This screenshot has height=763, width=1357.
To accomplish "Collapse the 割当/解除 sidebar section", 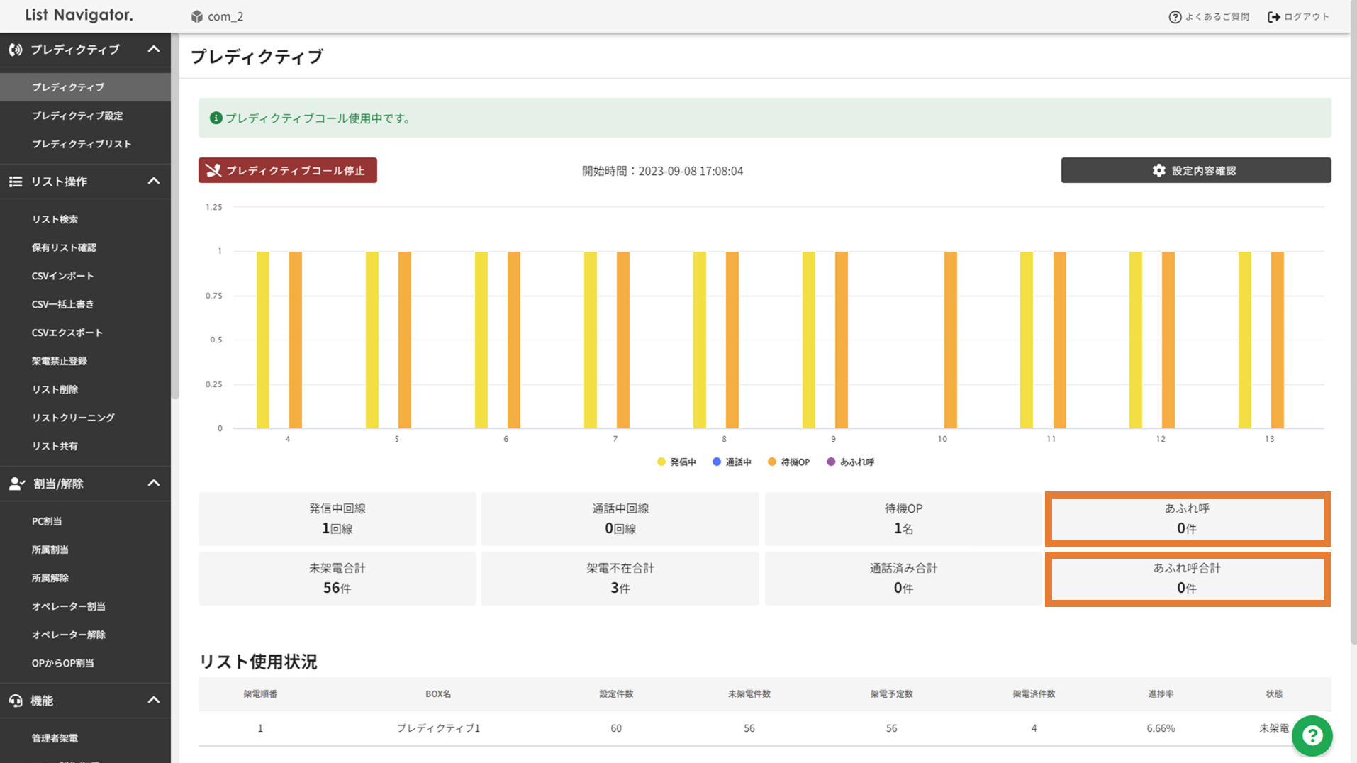I will click(x=154, y=484).
